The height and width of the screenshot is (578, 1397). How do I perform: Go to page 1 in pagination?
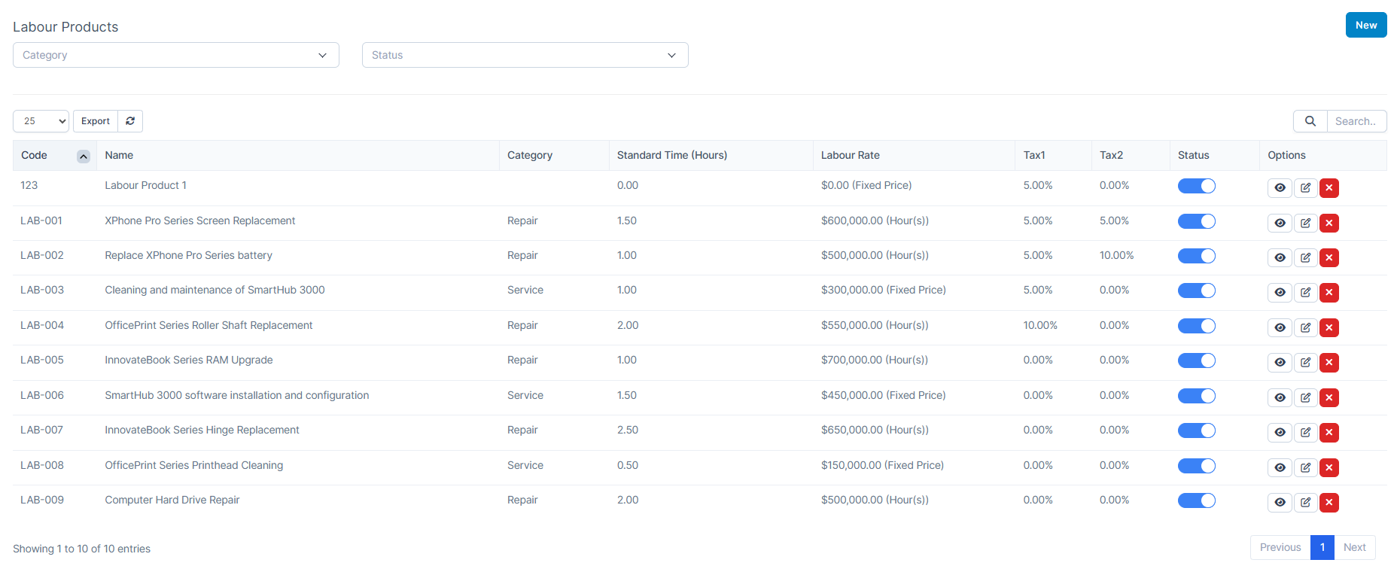1322,547
